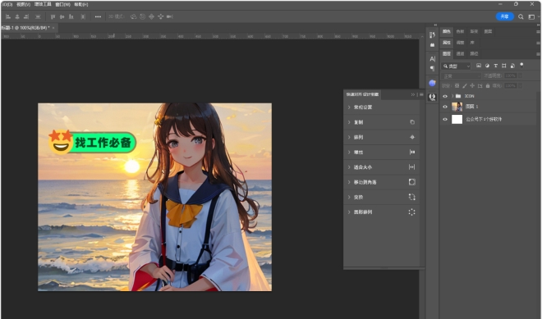Open the properties panel icon below history
Viewport: 542px width, 319px height.
point(432,45)
